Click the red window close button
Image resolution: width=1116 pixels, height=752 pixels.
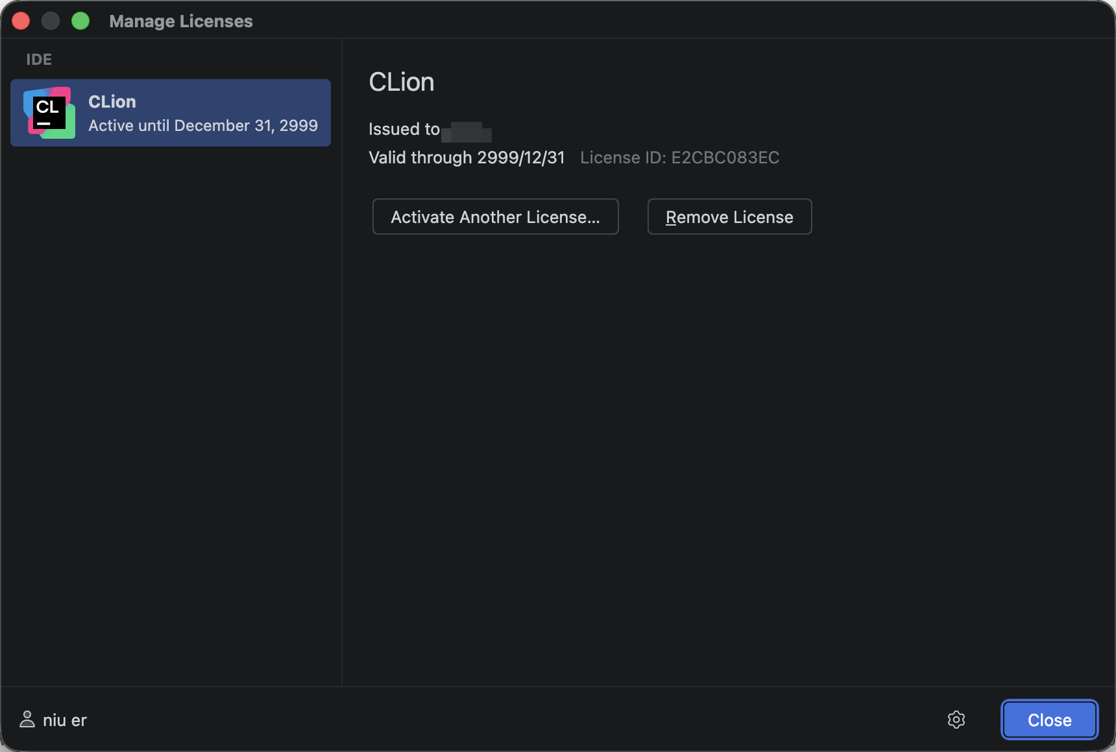21,21
